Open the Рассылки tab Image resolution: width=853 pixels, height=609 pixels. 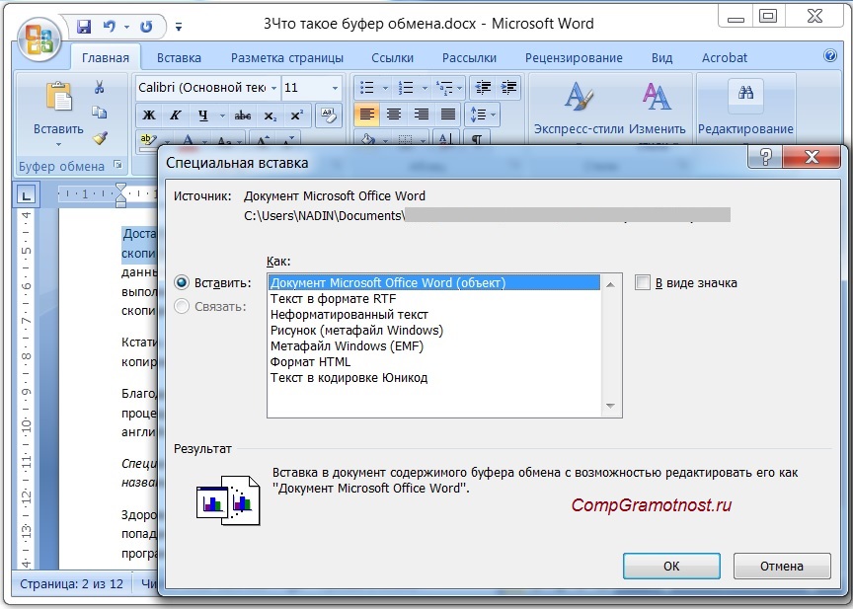click(x=469, y=58)
